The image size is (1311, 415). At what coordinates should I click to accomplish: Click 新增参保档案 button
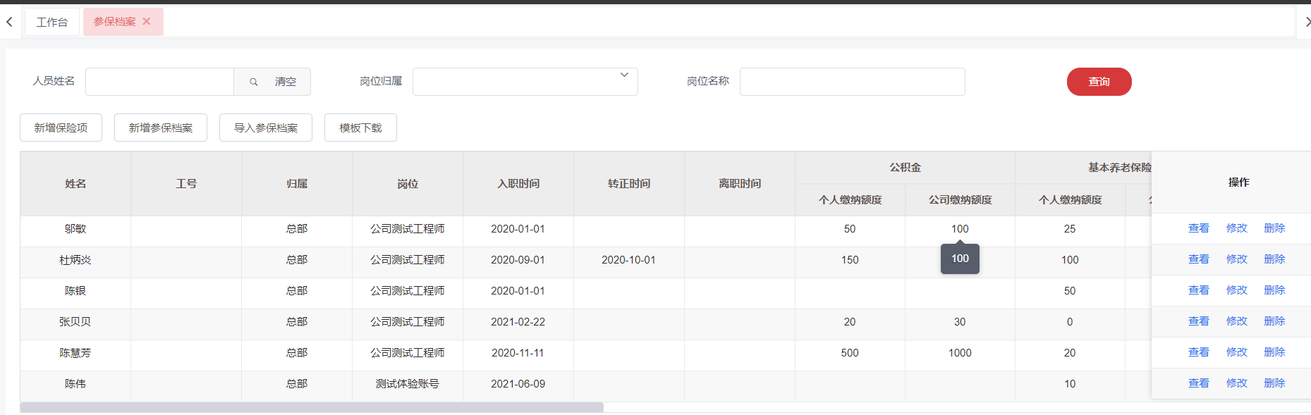click(x=161, y=128)
